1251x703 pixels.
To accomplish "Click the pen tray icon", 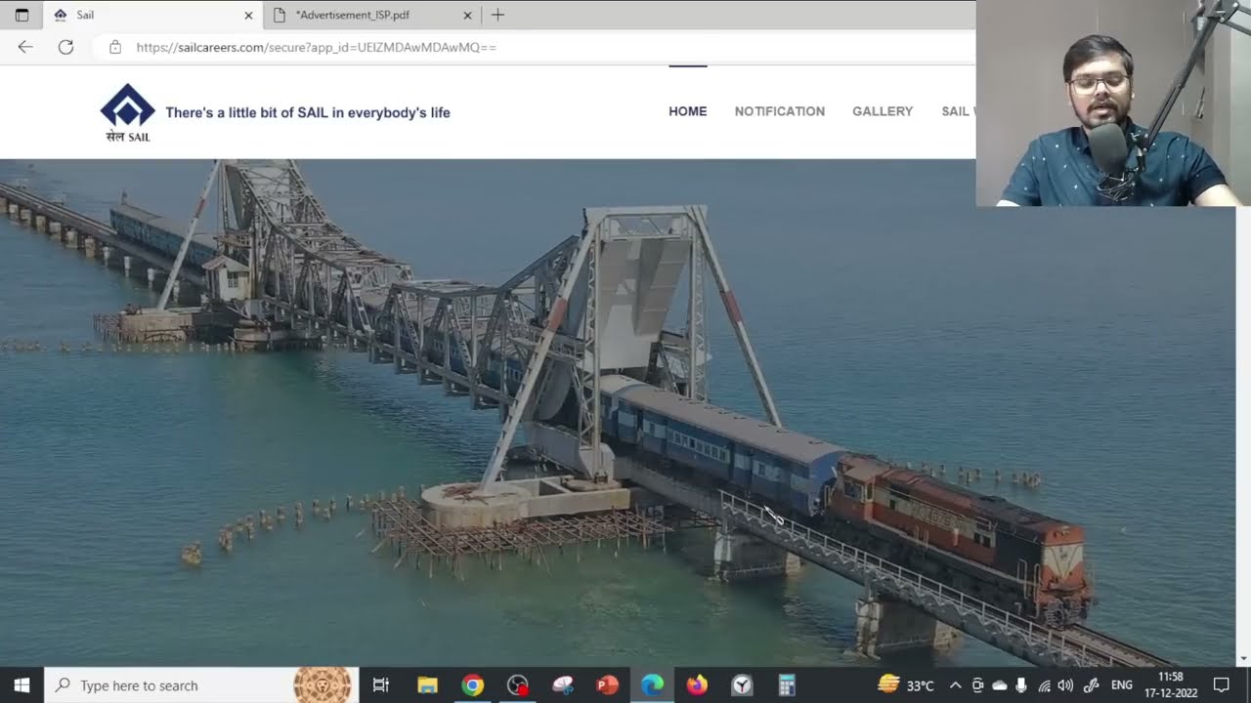I will pyautogui.click(x=1092, y=685).
